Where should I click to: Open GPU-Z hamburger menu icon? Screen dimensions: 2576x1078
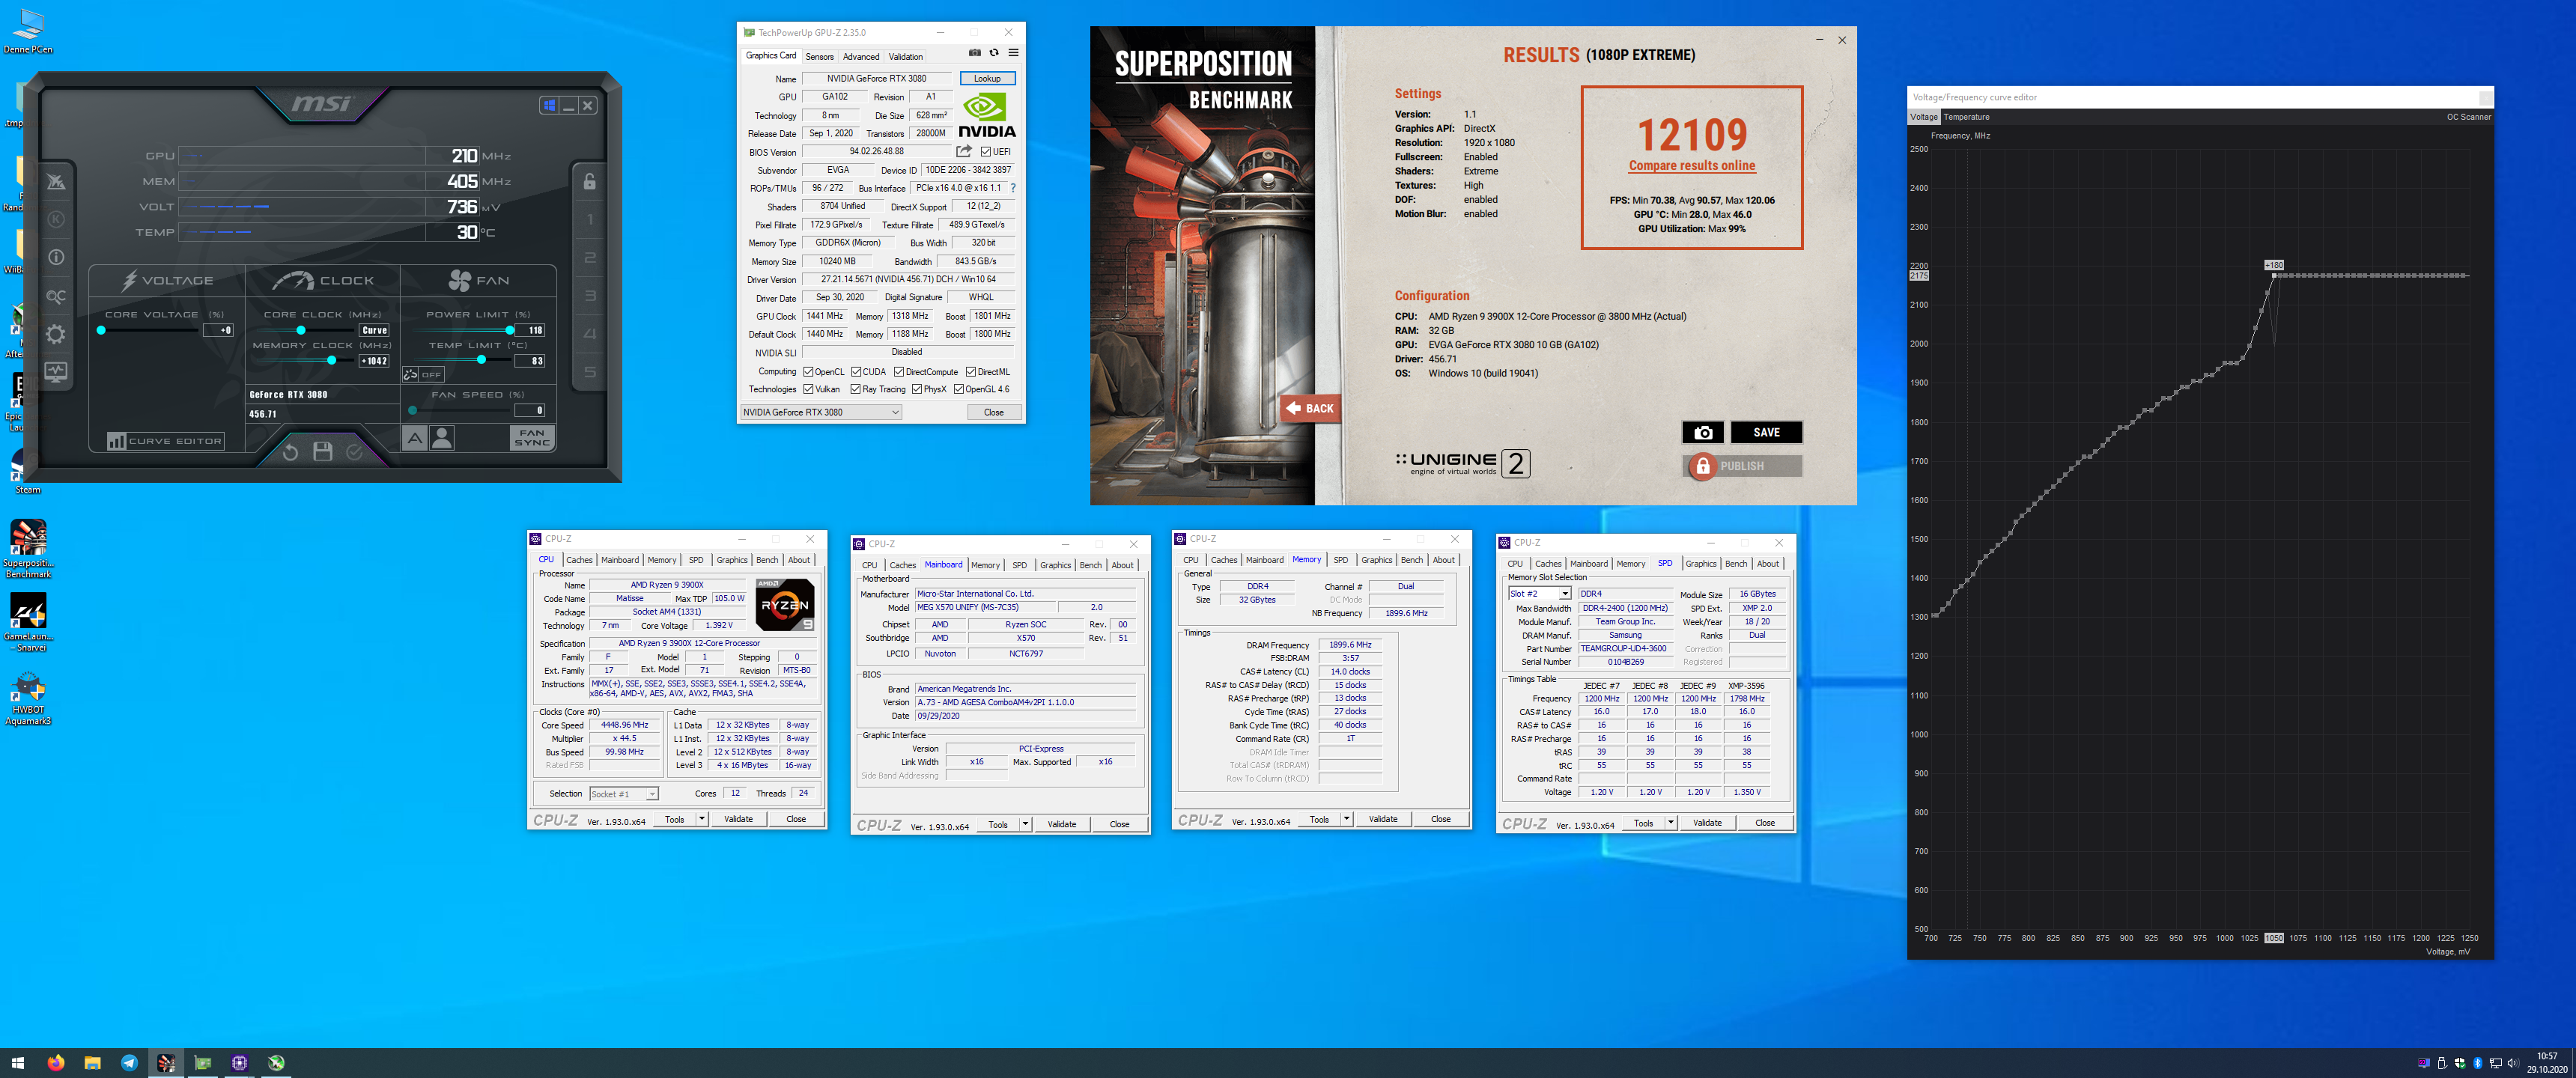point(1013,53)
